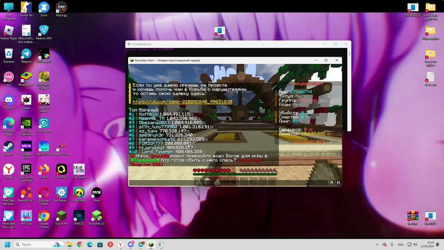This screenshot has height=250, width=444.
Task: Open the Zona desktop icon
Action: tap(44, 9)
